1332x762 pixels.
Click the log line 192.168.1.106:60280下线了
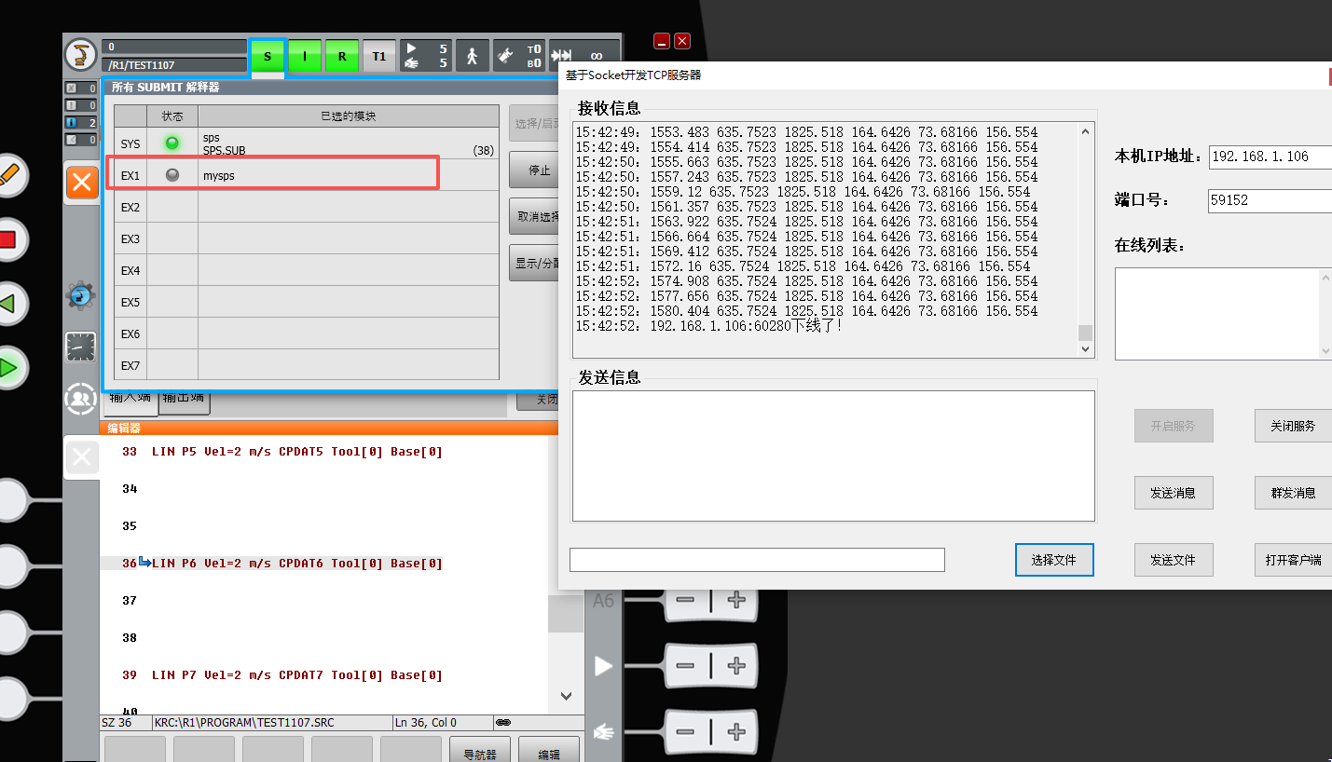click(709, 326)
